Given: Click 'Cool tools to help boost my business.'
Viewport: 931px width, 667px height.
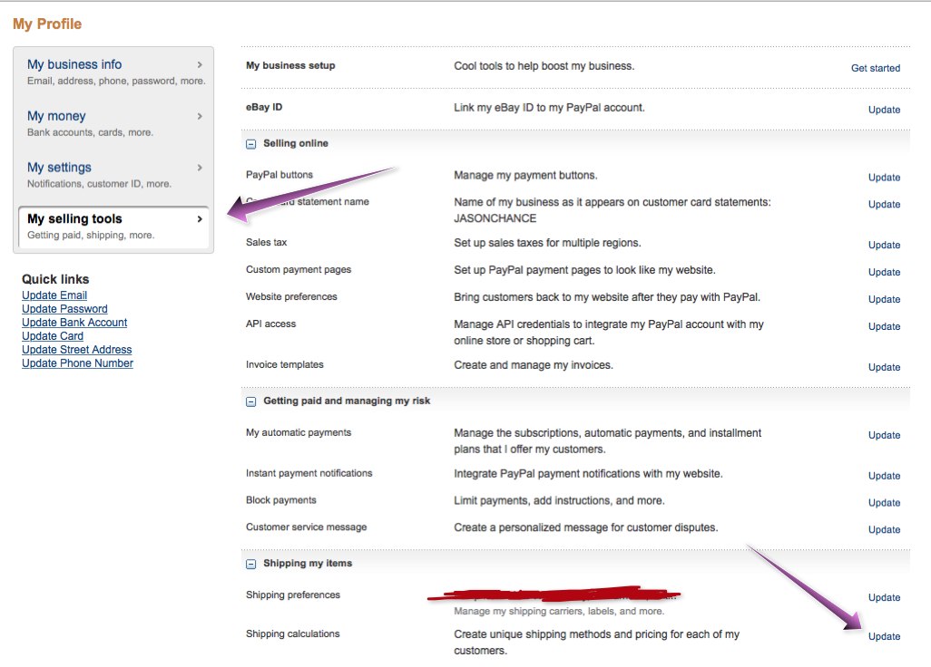Looking at the screenshot, I should point(544,66).
